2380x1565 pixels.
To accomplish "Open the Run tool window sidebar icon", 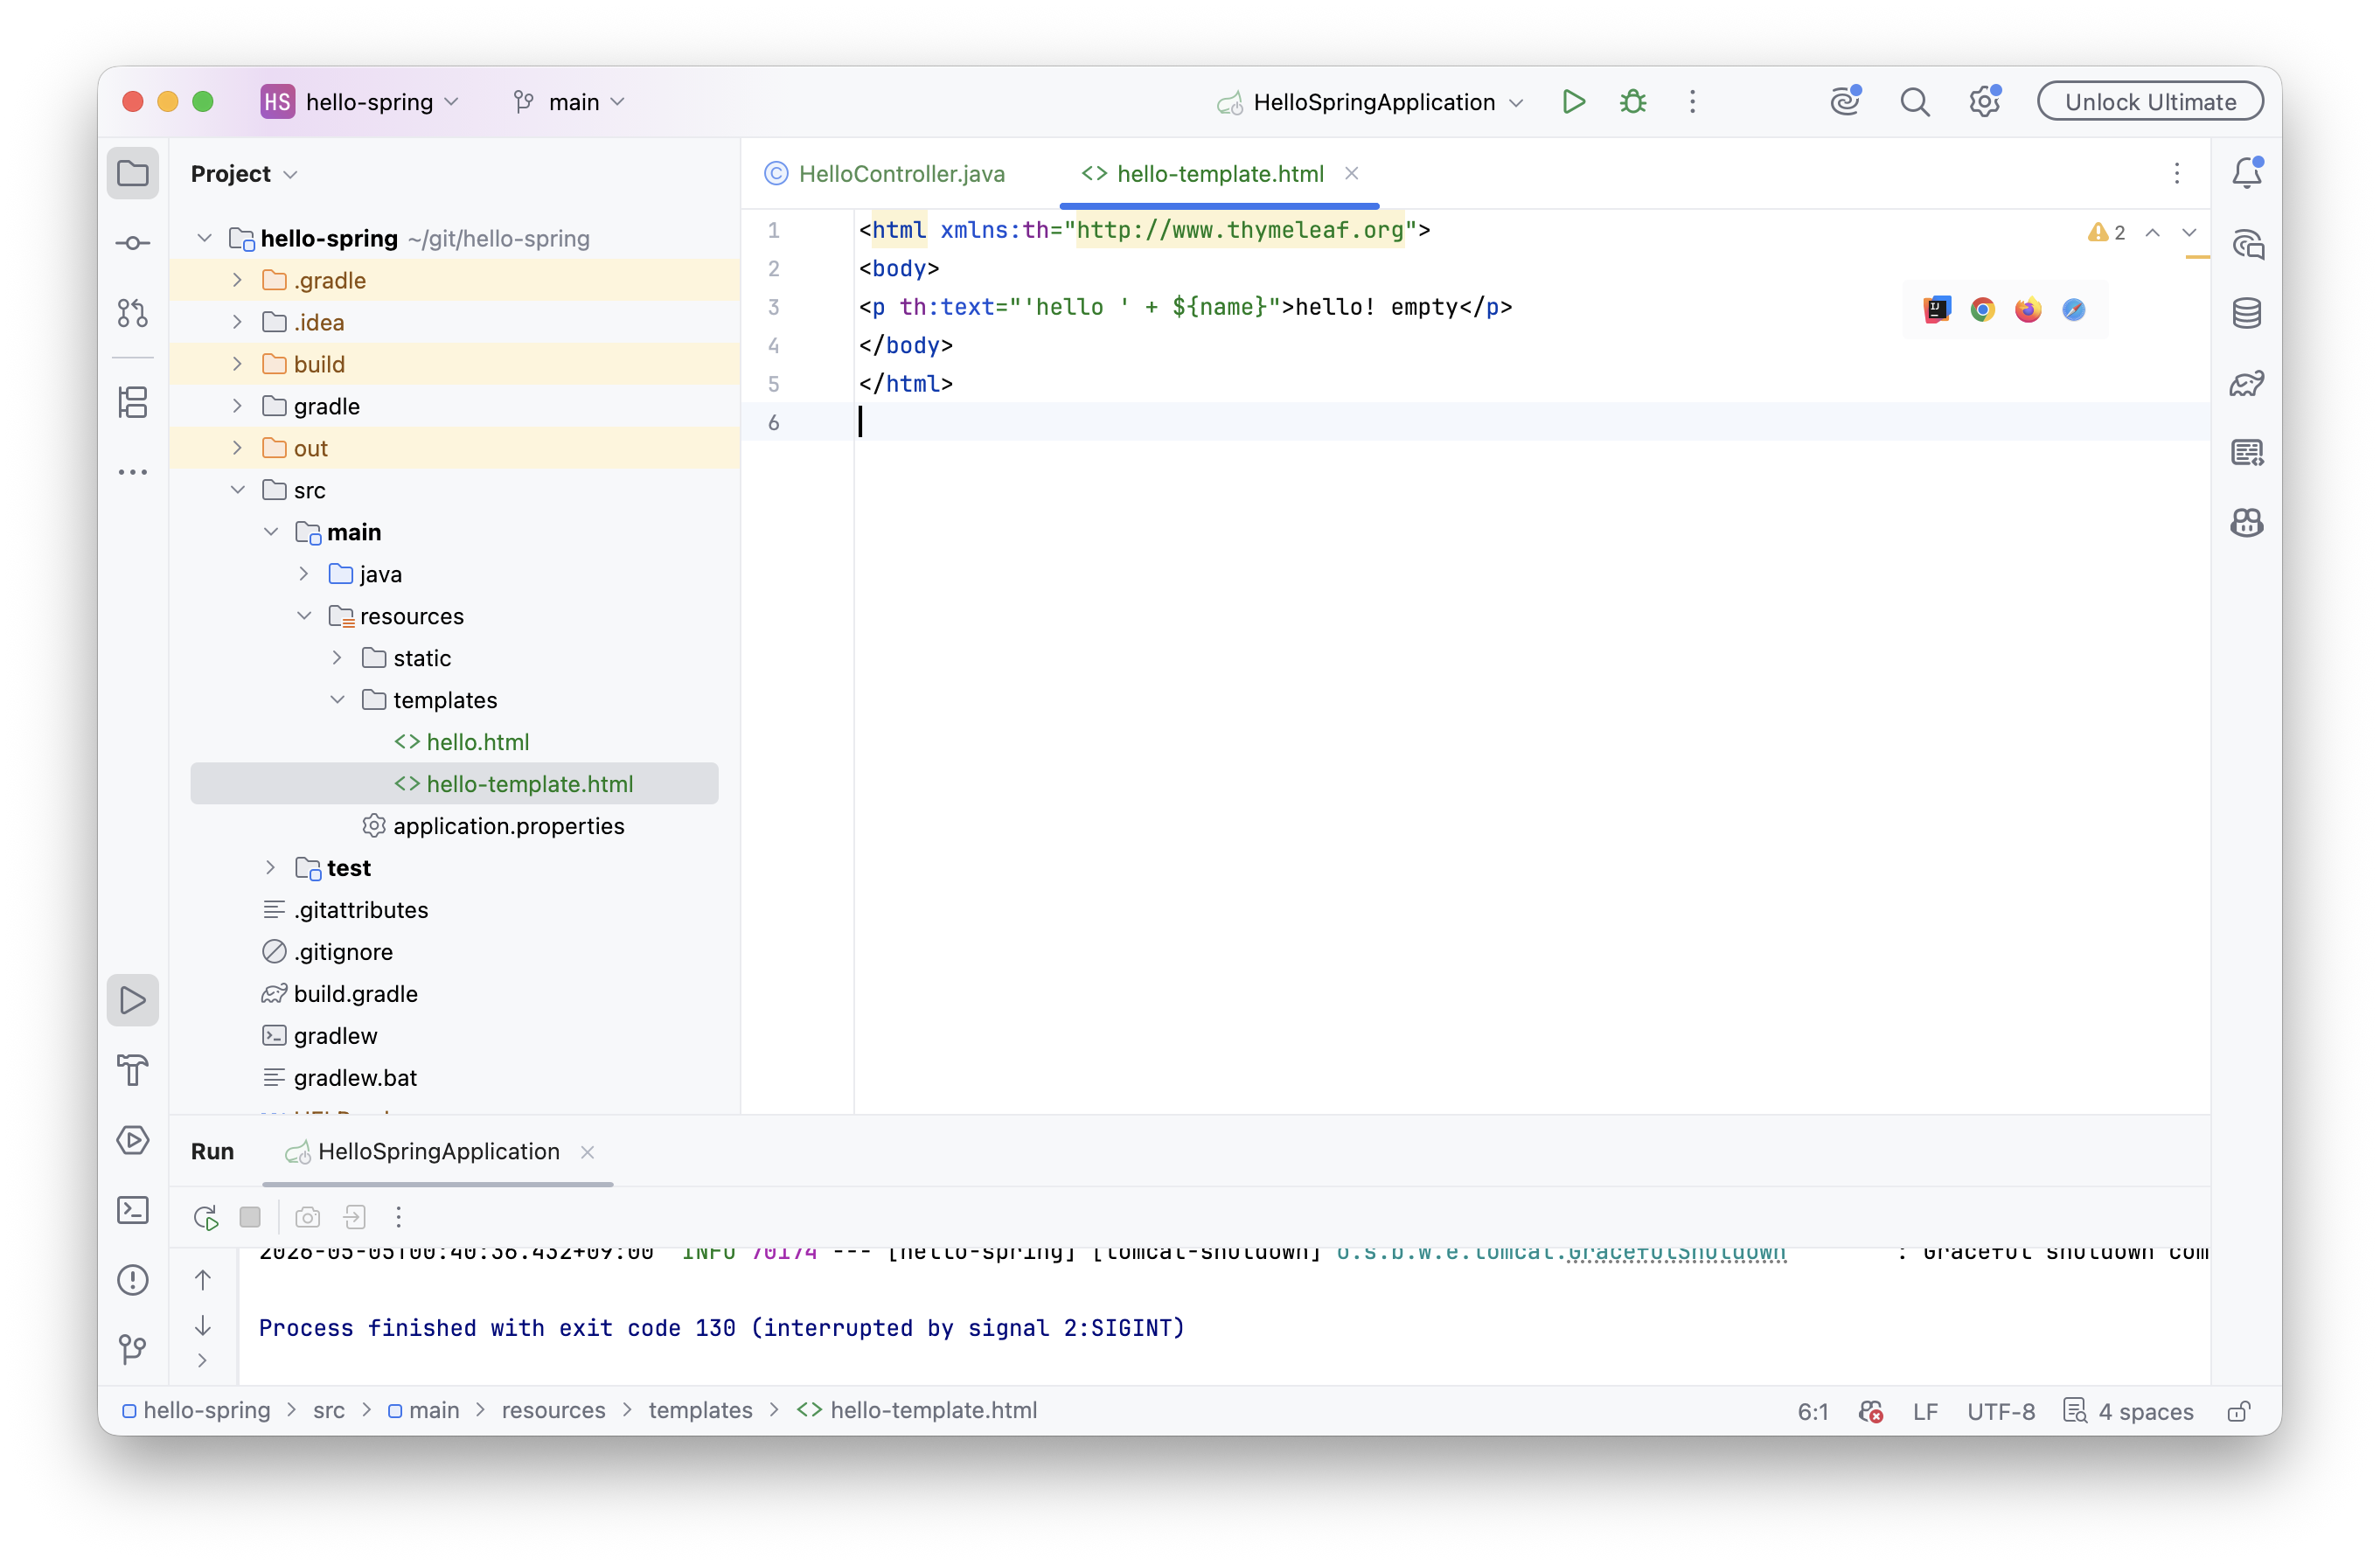I will point(132,1000).
